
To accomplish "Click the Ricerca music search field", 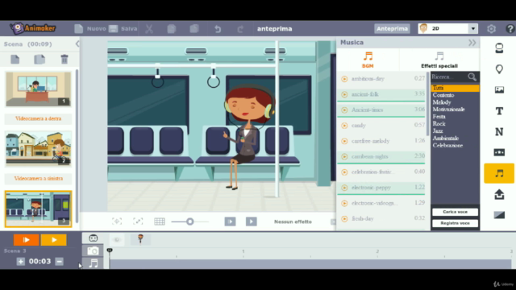I will (449, 77).
